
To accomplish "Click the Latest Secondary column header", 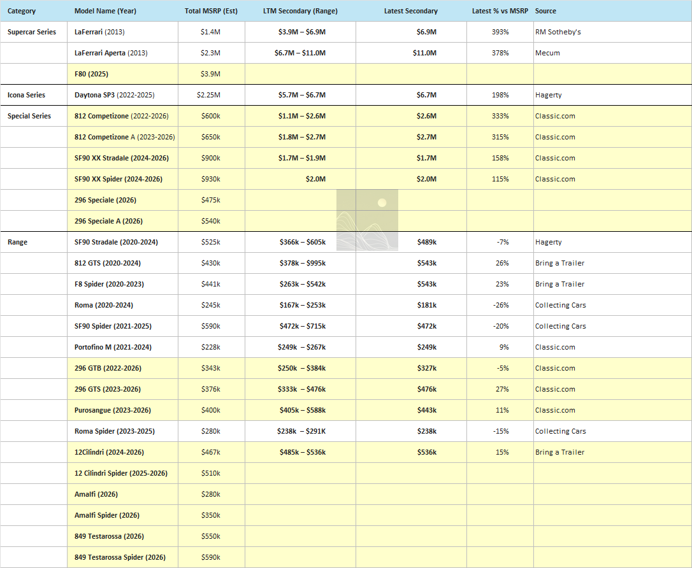I will tap(411, 11).
